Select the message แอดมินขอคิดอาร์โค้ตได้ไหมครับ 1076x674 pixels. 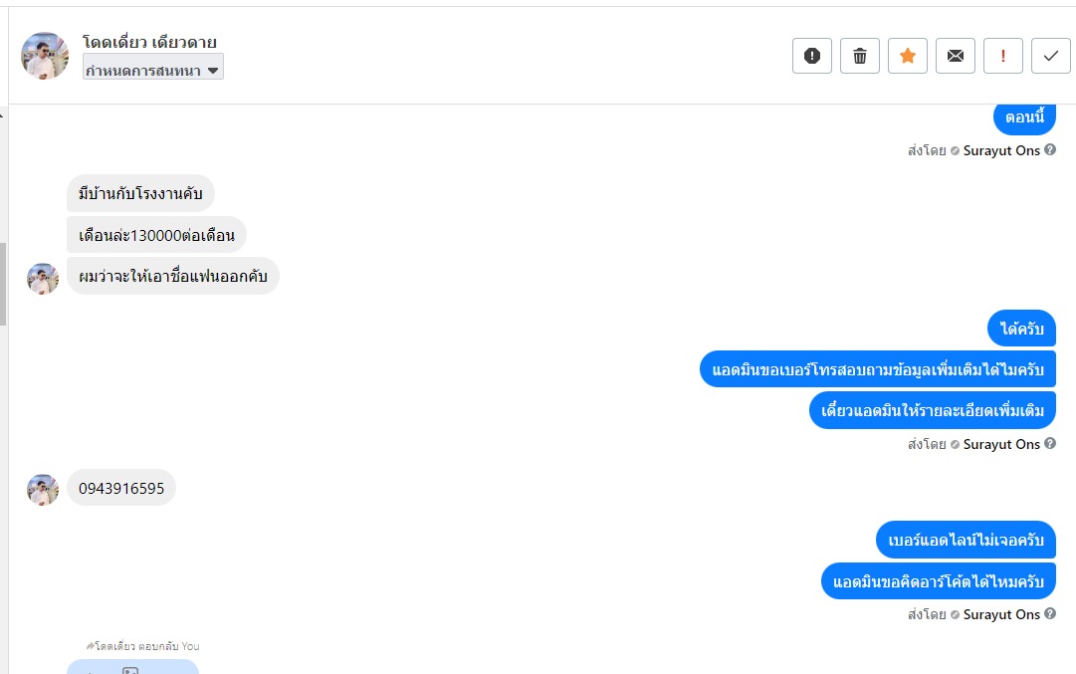(938, 581)
